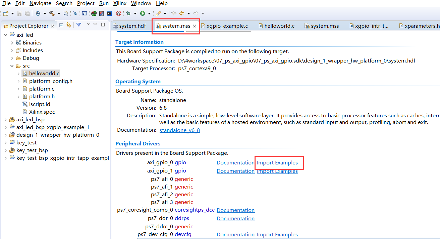Open the File menu
Viewport: 440px width, 239px height.
click(6, 3)
